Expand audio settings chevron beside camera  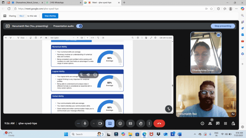pos(94,123)
